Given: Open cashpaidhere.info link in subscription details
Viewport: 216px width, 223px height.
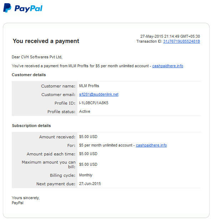Looking at the screenshot, I should click(x=151, y=145).
